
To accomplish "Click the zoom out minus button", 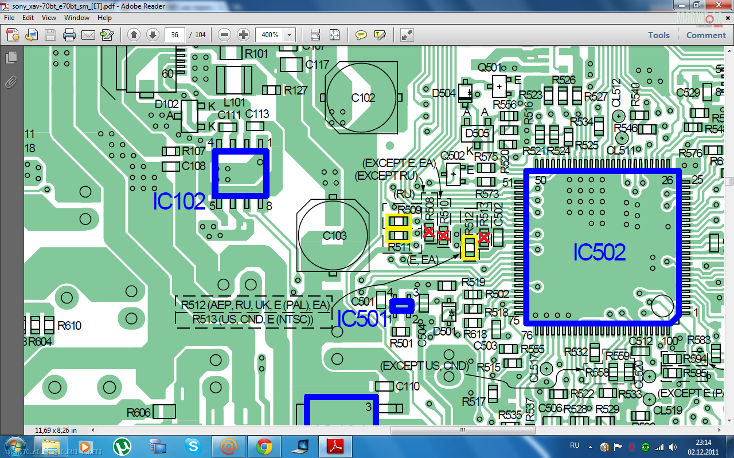I will click(x=225, y=35).
